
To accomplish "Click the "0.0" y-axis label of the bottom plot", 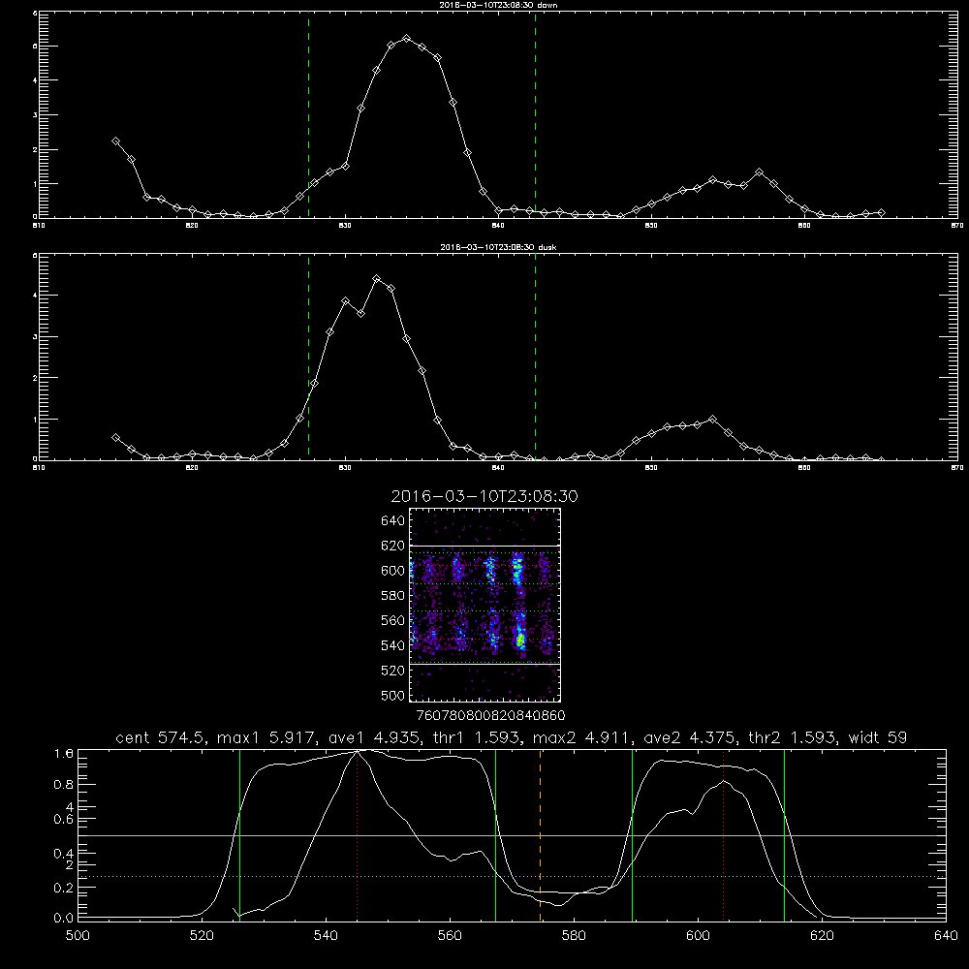I will 64,918.
